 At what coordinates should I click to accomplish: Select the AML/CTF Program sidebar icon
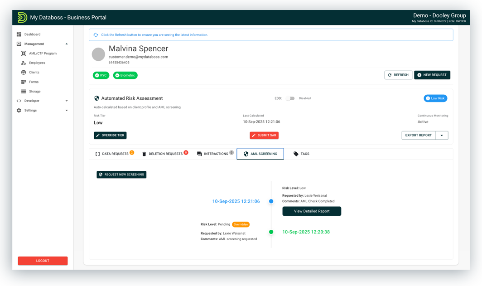24,53
